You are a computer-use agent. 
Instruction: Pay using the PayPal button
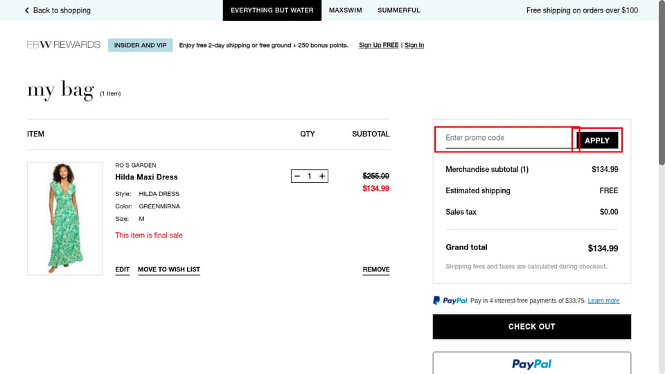pos(532,363)
